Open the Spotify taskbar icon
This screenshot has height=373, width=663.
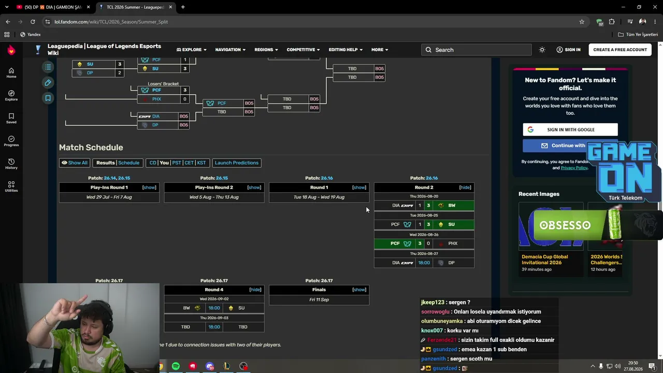[176, 366]
